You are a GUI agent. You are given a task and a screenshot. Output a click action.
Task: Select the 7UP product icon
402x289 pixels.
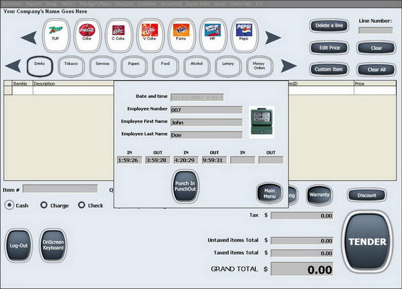point(56,35)
